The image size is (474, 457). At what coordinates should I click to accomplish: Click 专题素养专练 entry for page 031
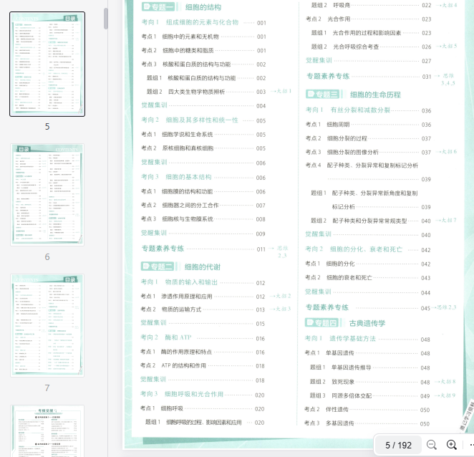tap(369, 76)
